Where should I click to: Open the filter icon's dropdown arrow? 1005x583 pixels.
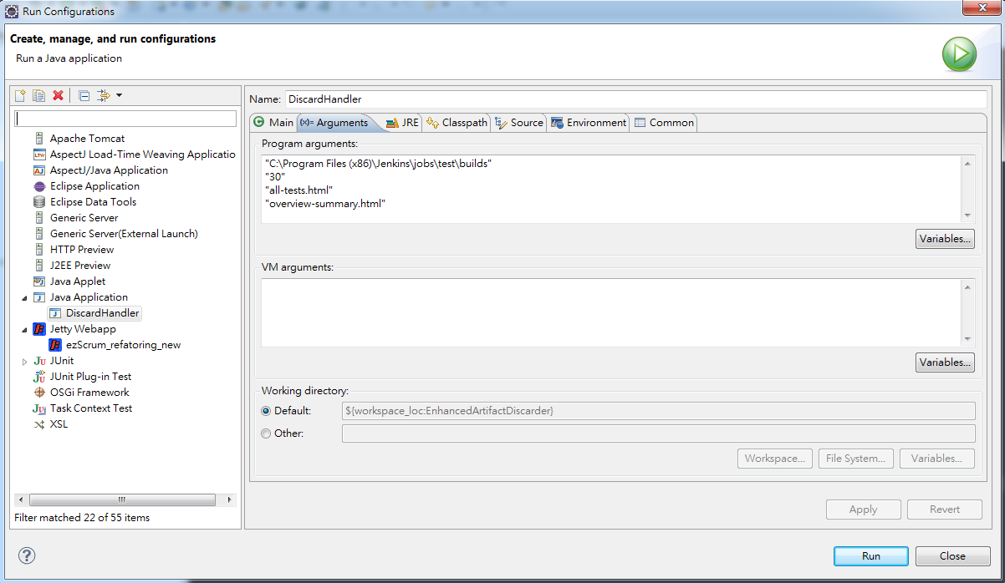[x=120, y=95]
